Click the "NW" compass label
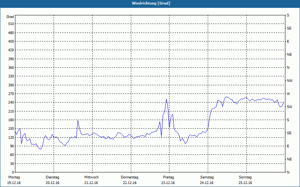Screen dimensions: 300x187 (x=289, y=81)
